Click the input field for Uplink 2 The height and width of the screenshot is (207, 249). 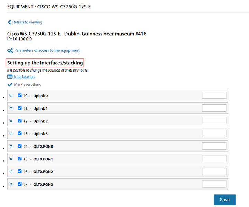(x=214, y=121)
